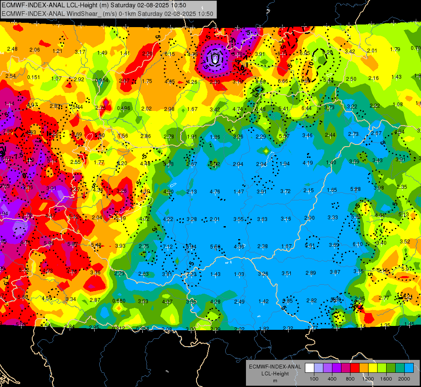421x387 pixels.
Task: Click the WindShear 0-1km title line
Action: click(108, 14)
